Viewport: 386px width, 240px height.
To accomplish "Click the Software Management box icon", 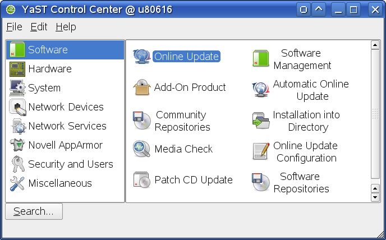I will pyautogui.click(x=261, y=58).
